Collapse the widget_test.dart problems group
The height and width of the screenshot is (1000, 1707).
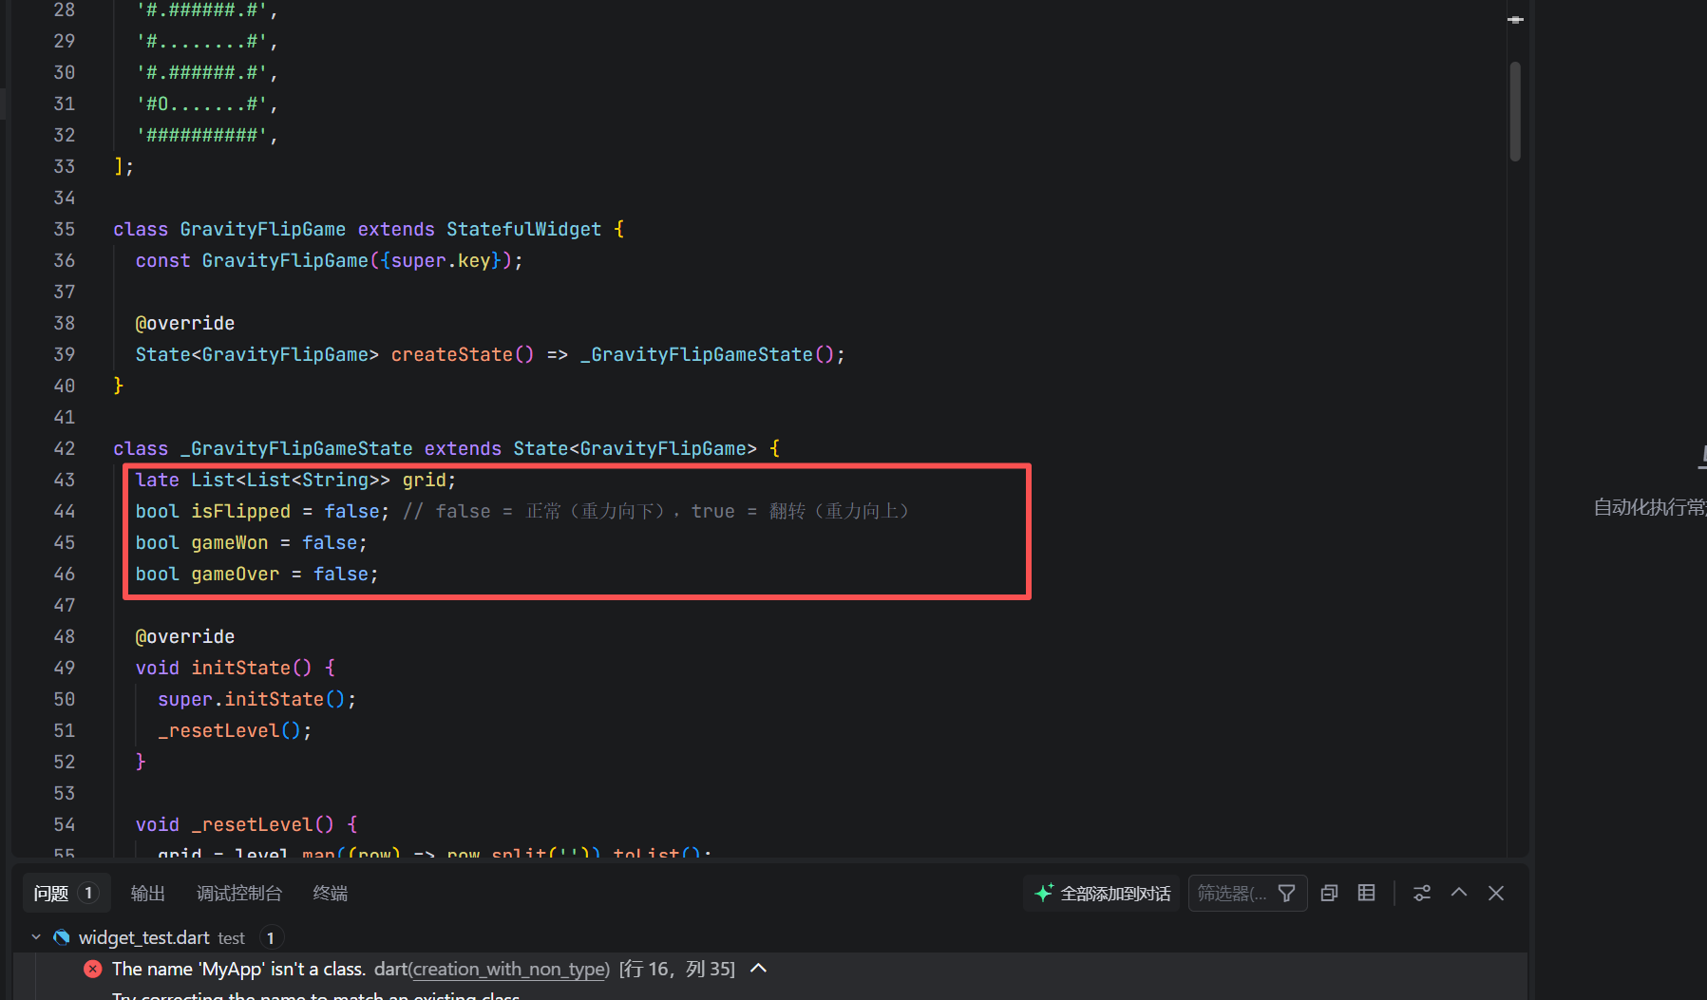pos(36,937)
